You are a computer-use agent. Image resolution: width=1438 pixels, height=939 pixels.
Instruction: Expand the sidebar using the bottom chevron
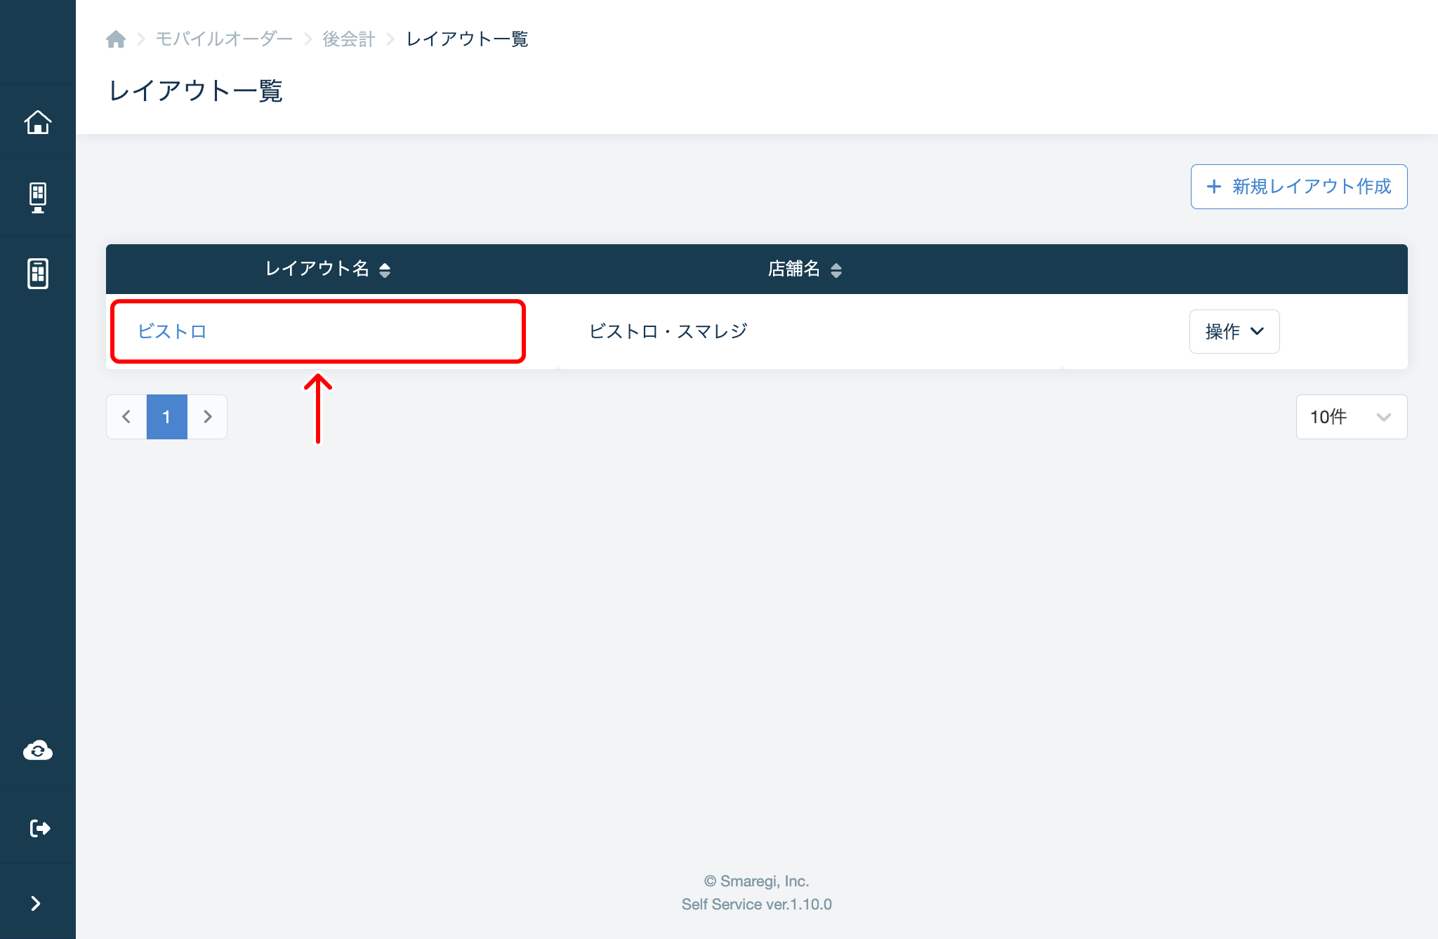(x=38, y=904)
